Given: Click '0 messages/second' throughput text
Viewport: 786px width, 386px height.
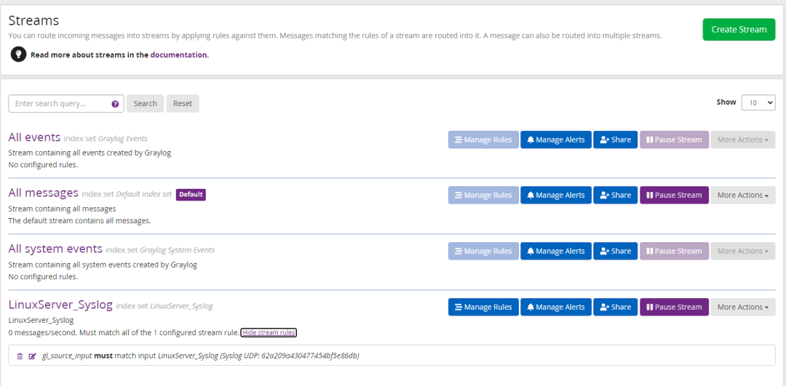Looking at the screenshot, I should click(42, 333).
